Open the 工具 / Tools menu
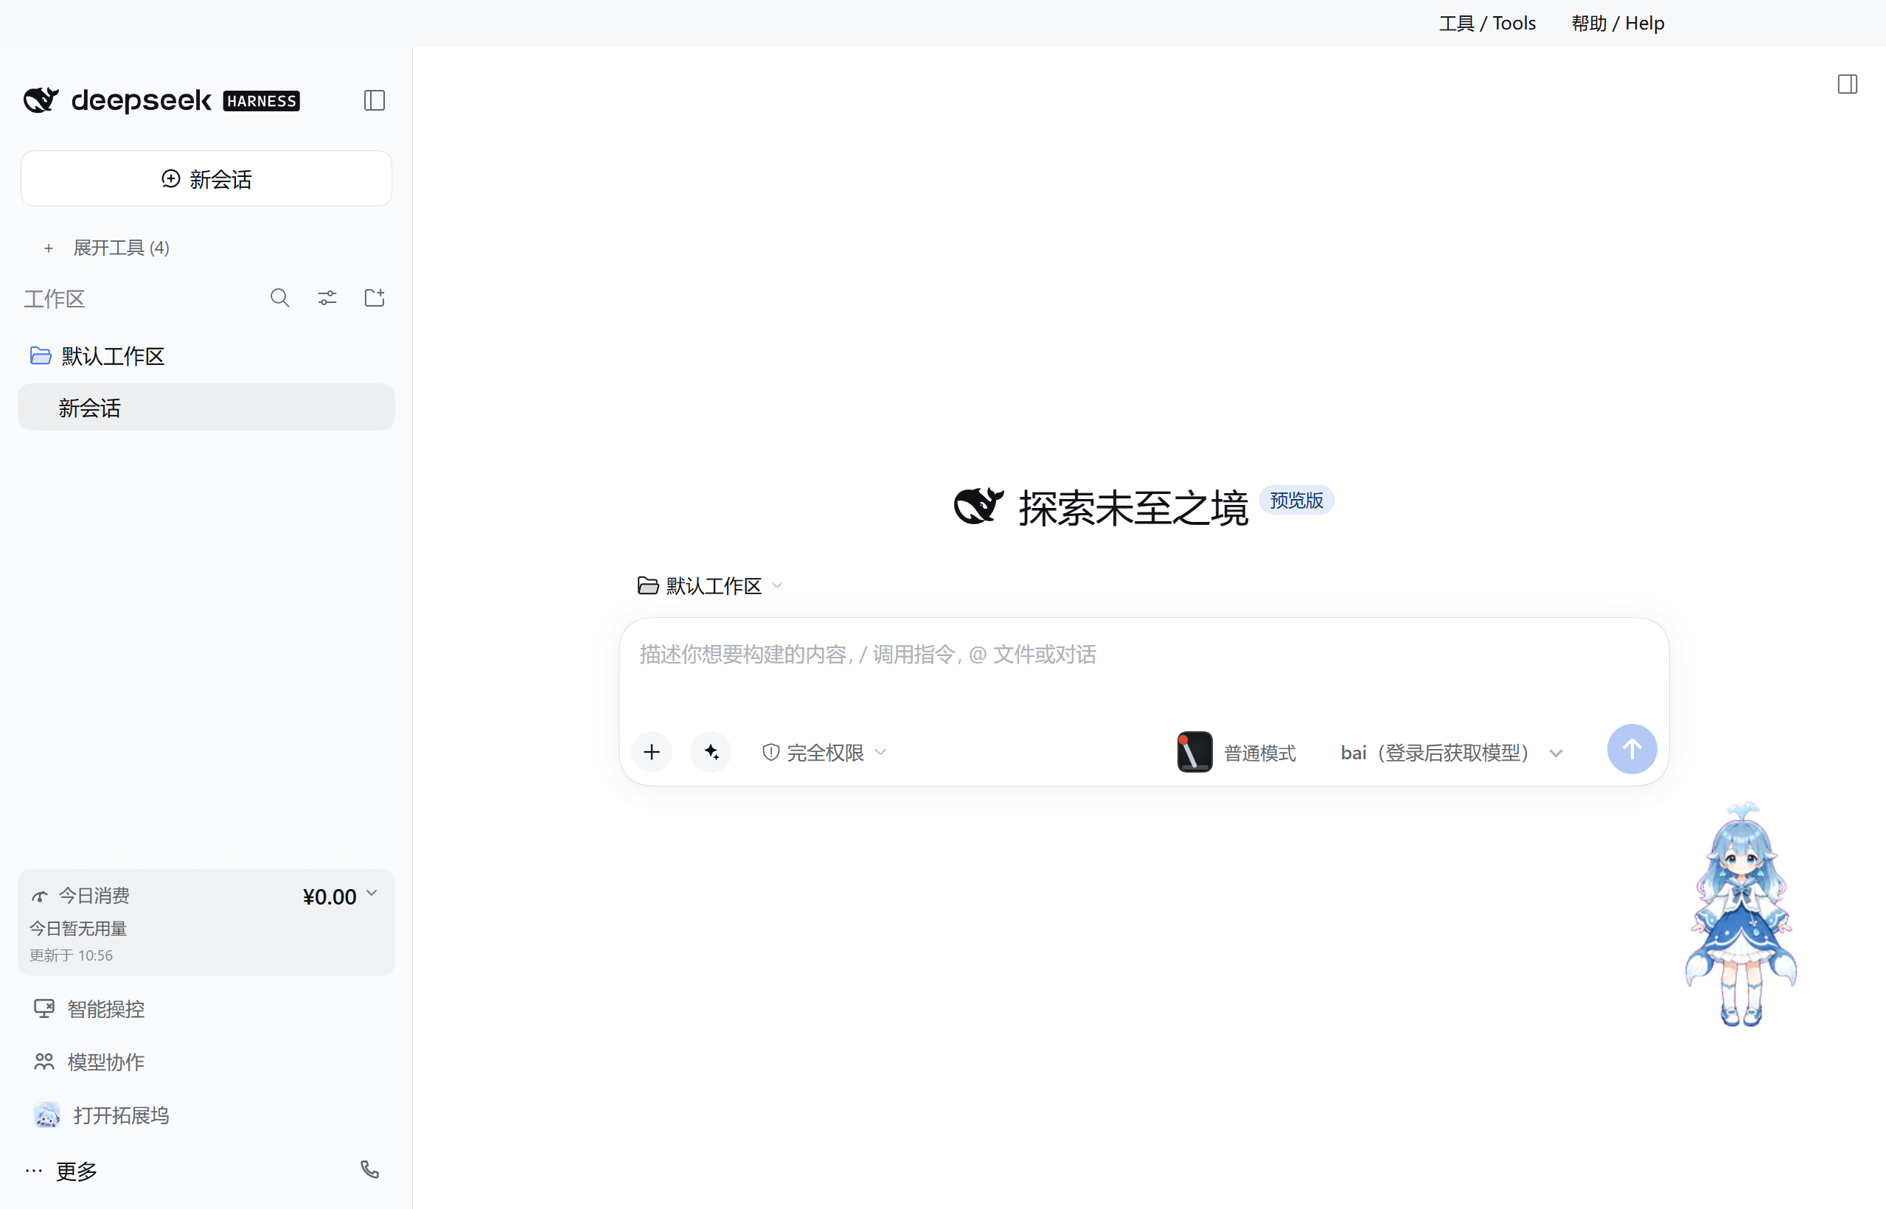This screenshot has width=1886, height=1209. [x=1487, y=24]
